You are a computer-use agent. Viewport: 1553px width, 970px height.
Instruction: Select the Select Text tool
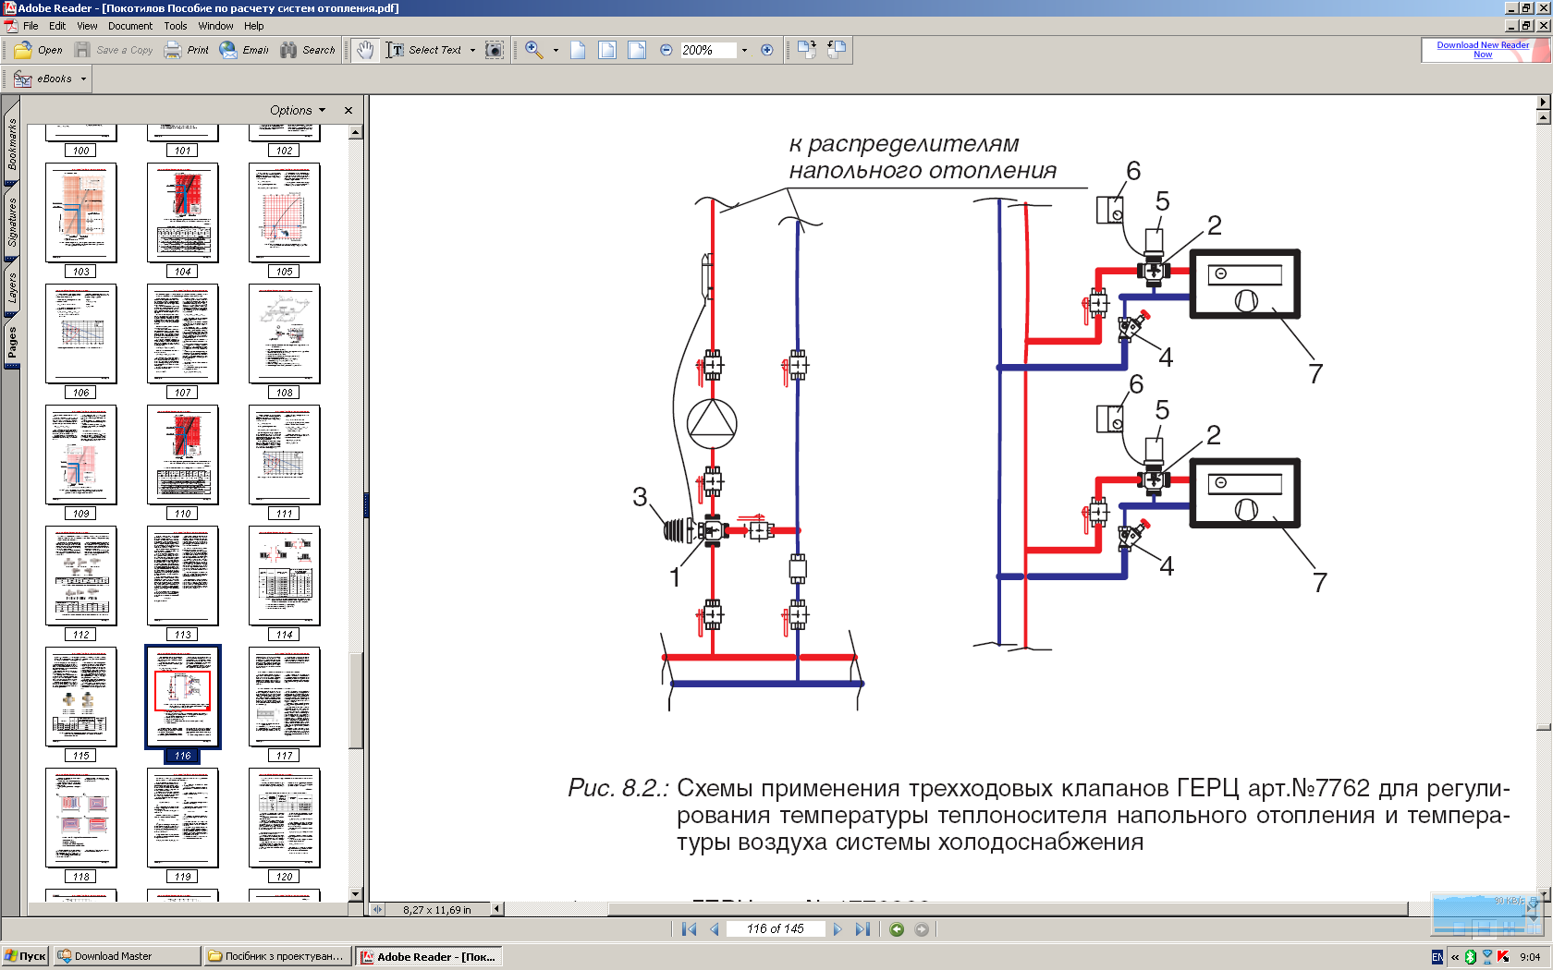coord(423,50)
